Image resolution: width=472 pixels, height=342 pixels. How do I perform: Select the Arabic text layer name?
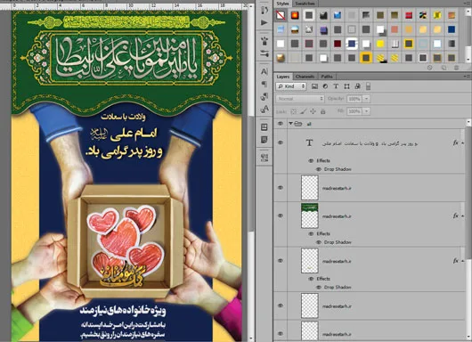(x=370, y=143)
